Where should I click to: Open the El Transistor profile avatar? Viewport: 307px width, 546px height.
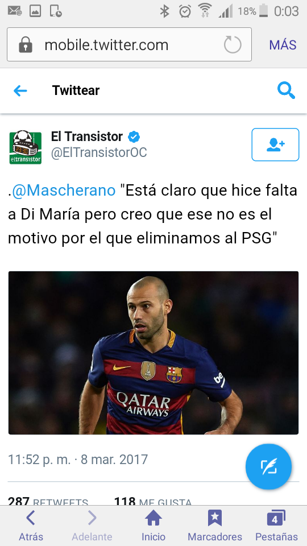pos(26,147)
